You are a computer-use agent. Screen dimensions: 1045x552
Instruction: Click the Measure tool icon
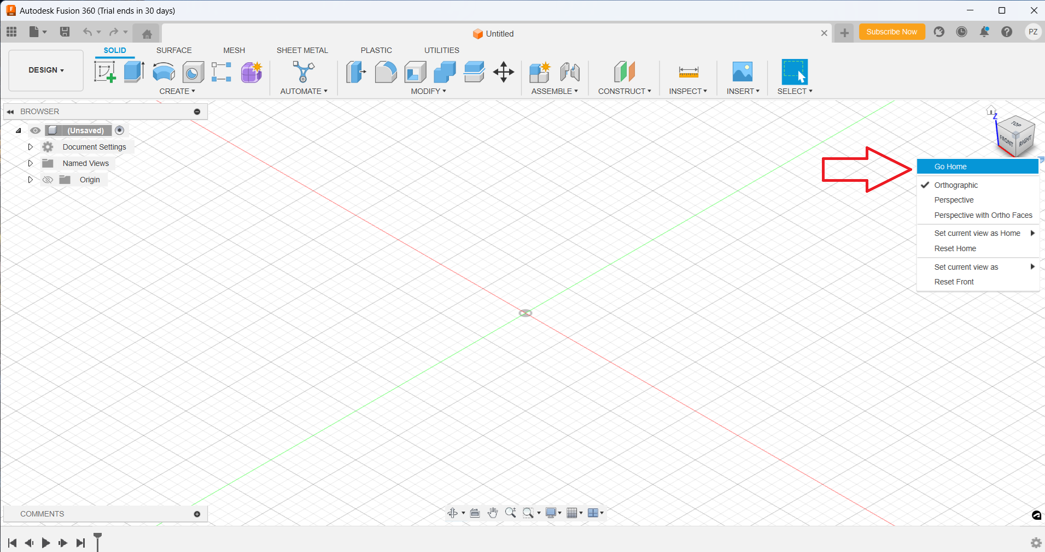pyautogui.click(x=688, y=72)
